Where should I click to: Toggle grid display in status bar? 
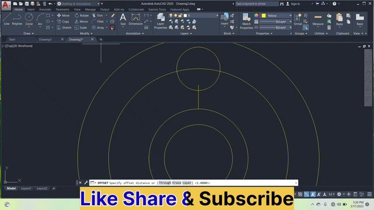coord(300,194)
